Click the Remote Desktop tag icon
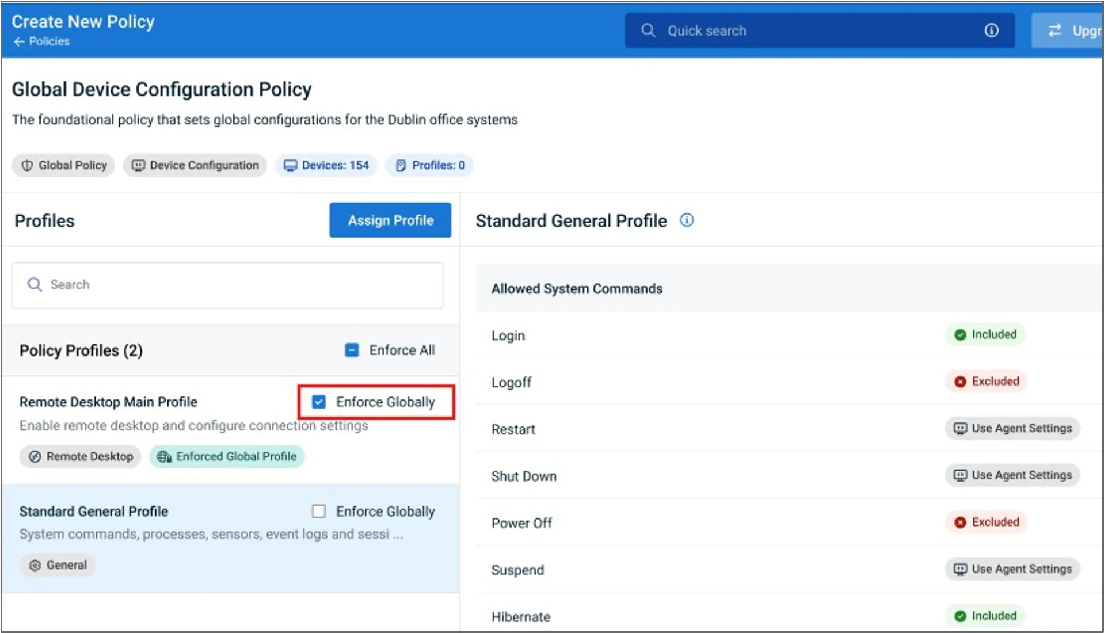 35,457
